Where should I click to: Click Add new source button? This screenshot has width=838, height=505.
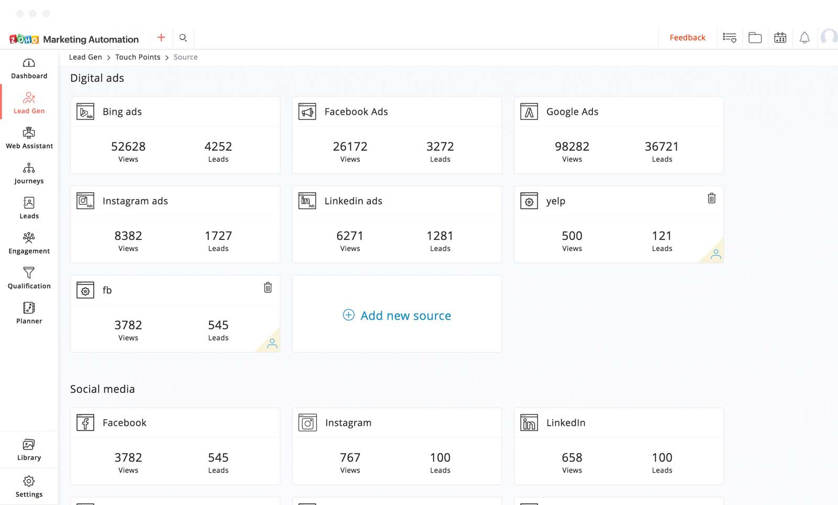point(397,315)
